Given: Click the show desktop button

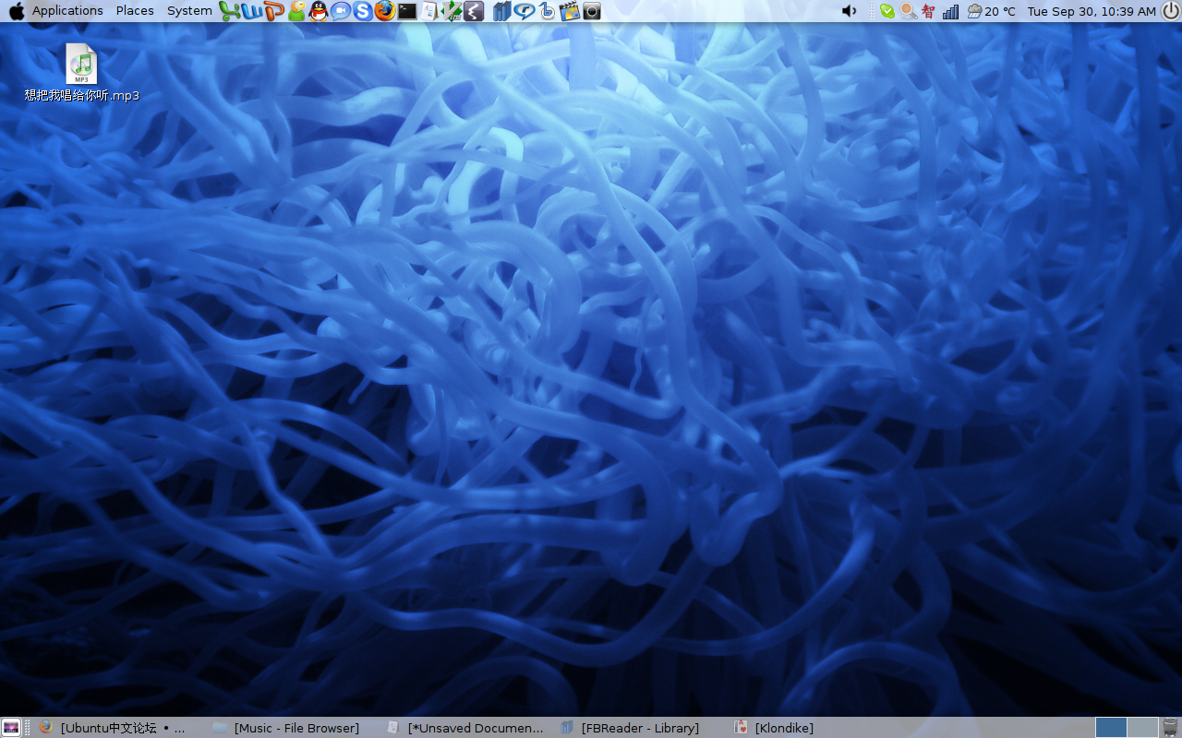Looking at the screenshot, I should point(11,728).
